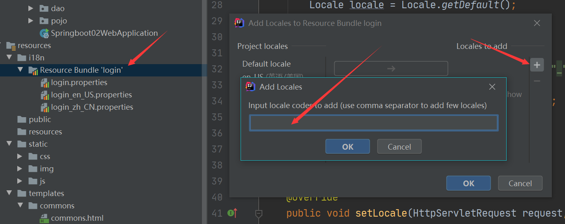Click the login_zh_CN.properties file icon
This screenshot has width=565, height=224.
(x=45, y=107)
